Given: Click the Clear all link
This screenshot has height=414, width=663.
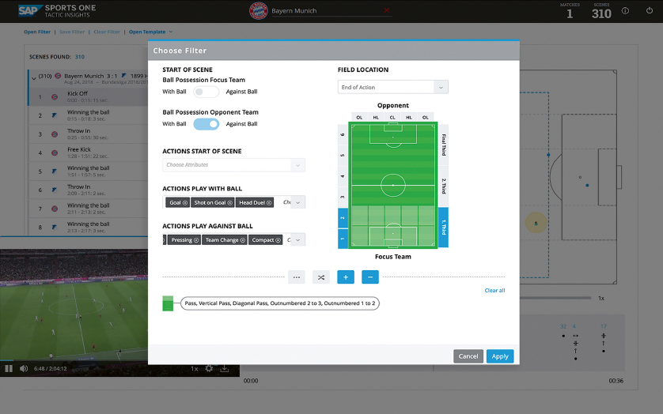Looking at the screenshot, I should click(x=494, y=291).
